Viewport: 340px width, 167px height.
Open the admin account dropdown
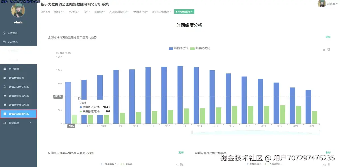pos(330,4)
